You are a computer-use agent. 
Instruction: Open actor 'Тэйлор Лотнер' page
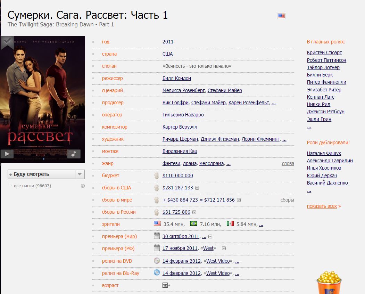pyautogui.click(x=323, y=67)
